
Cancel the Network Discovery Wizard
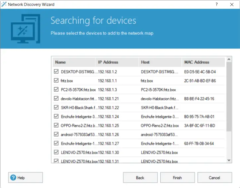pos(214,178)
